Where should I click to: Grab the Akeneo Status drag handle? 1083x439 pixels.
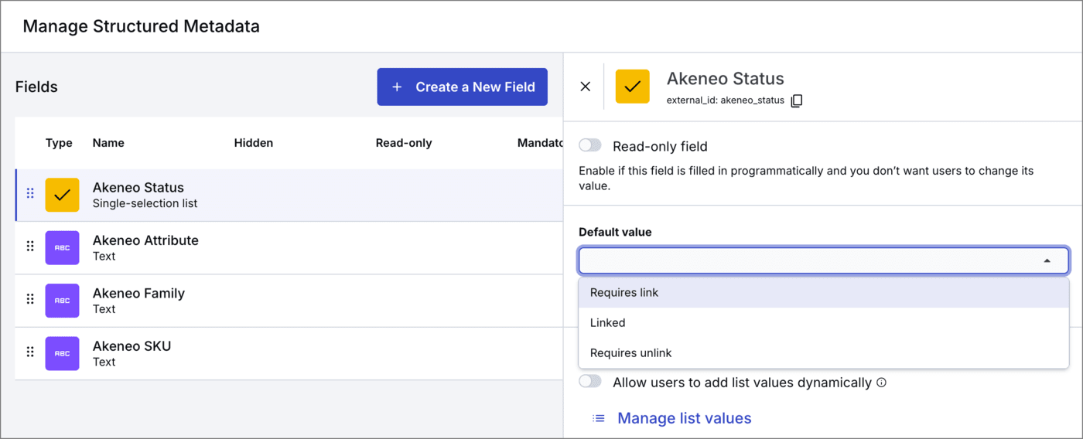click(x=30, y=193)
